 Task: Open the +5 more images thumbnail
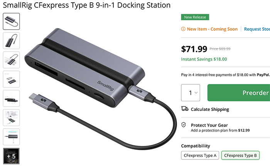(x=11, y=156)
